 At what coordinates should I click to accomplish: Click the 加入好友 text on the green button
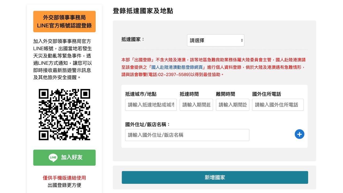pos(72,157)
